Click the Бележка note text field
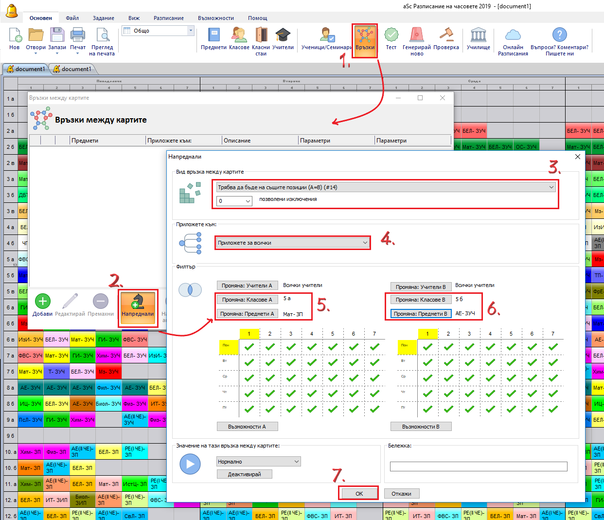604x520 pixels. coord(479,466)
